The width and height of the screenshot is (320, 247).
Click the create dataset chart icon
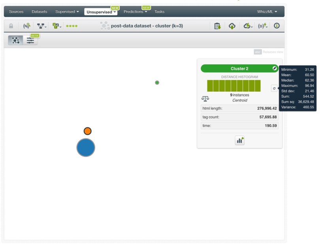(x=240, y=140)
